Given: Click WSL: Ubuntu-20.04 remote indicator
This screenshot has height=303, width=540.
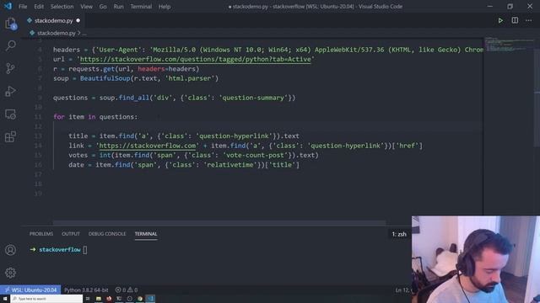Looking at the screenshot, I should point(30,290).
